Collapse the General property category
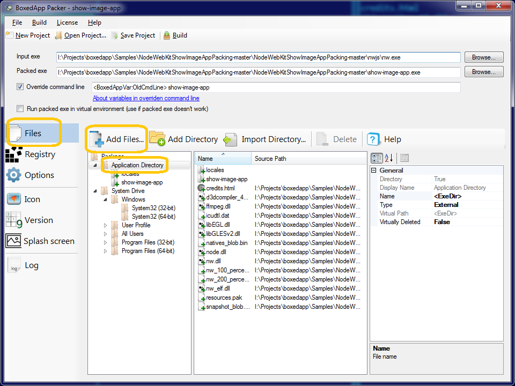Viewport: 515px width, 386px height. (373, 170)
